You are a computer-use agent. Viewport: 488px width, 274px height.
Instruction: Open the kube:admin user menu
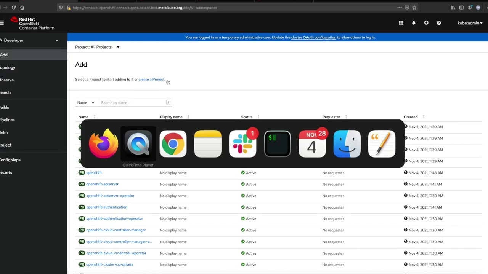[470, 23]
